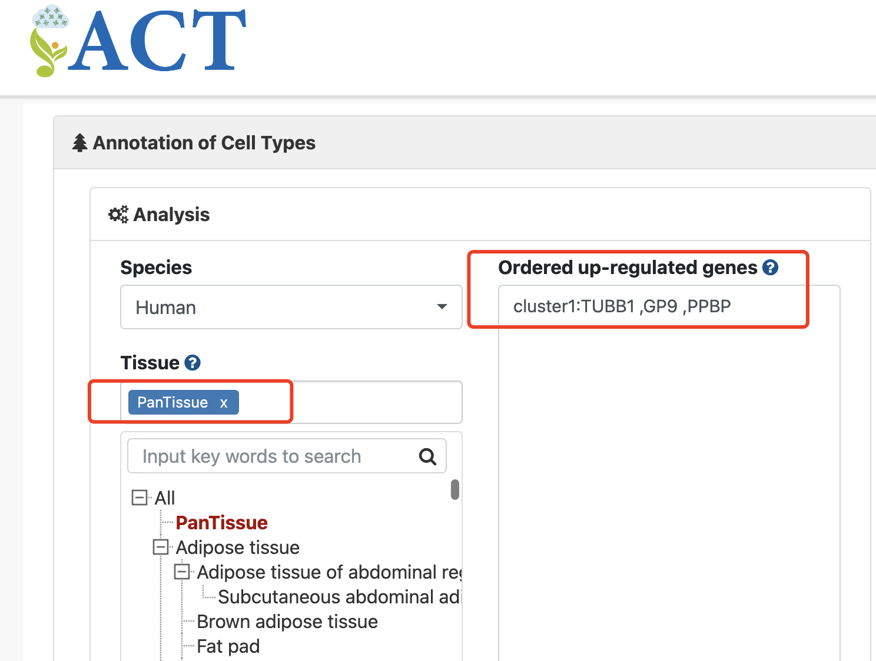Screen dimensions: 876x661
Task: Click the Adipose tissue label
Action: [x=237, y=548]
